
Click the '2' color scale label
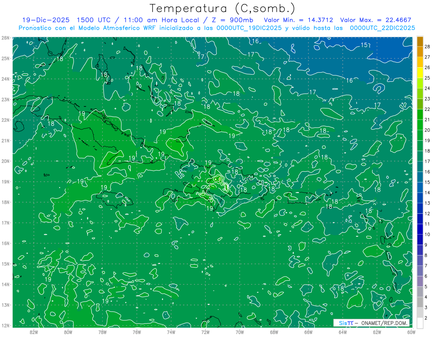426,317
